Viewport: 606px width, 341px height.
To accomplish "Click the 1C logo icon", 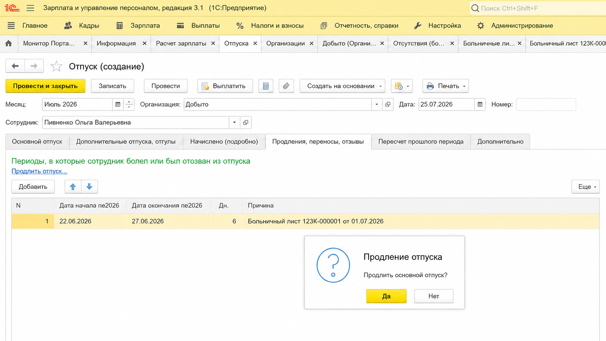I will [x=12, y=8].
